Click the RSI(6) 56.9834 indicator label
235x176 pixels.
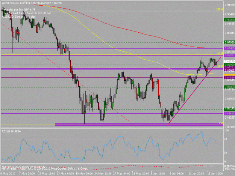coord(11,131)
